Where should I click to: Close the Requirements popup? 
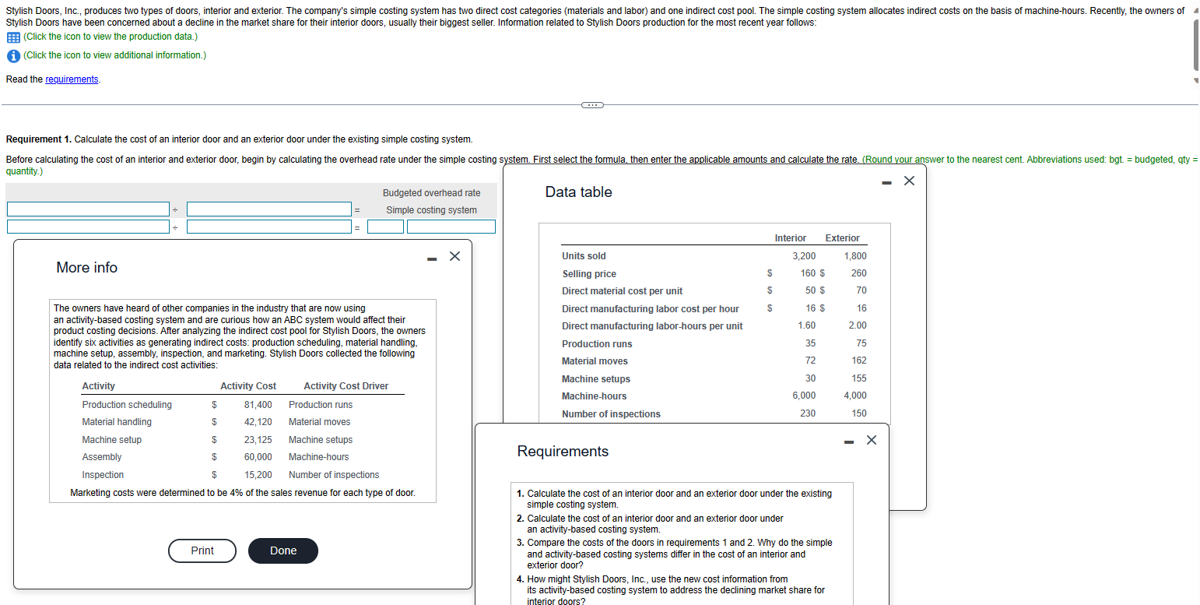(x=872, y=440)
